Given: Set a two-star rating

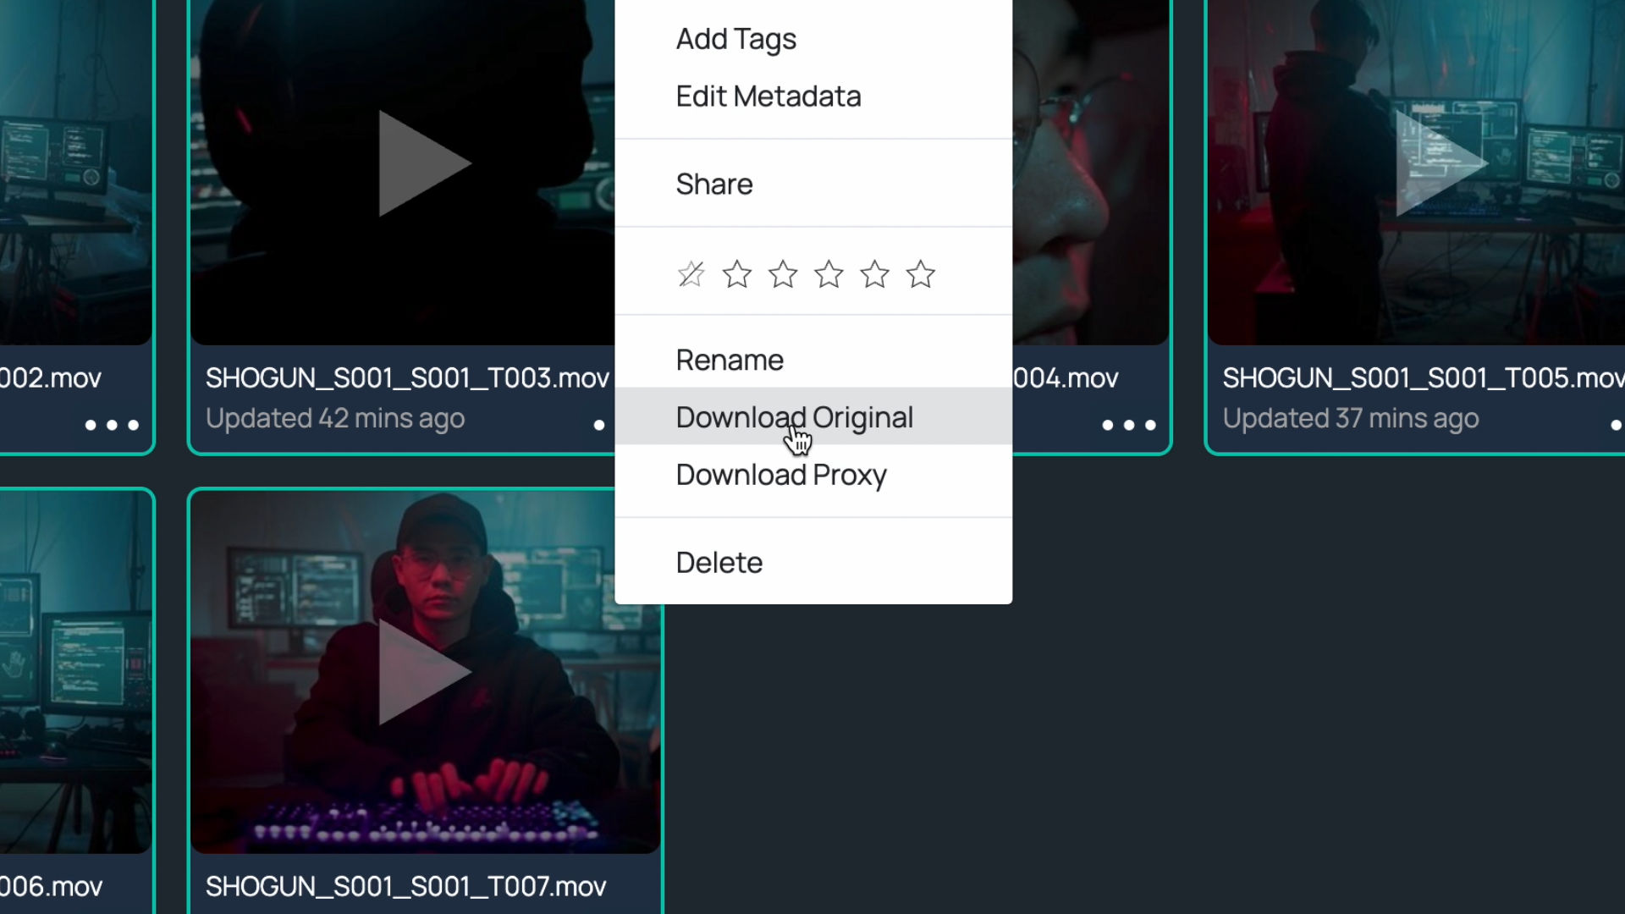Looking at the screenshot, I should click(x=783, y=274).
